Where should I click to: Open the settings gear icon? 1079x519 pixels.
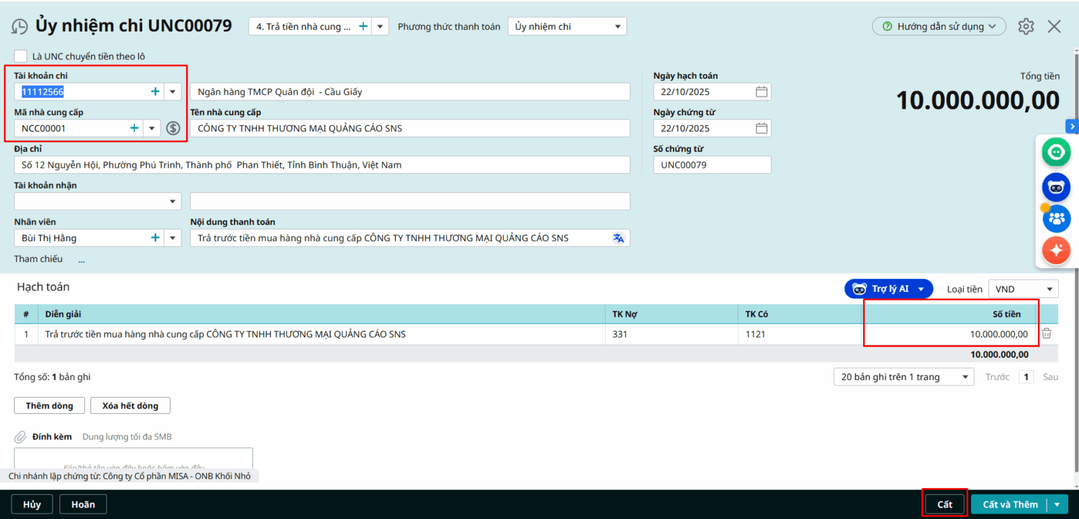(1026, 26)
